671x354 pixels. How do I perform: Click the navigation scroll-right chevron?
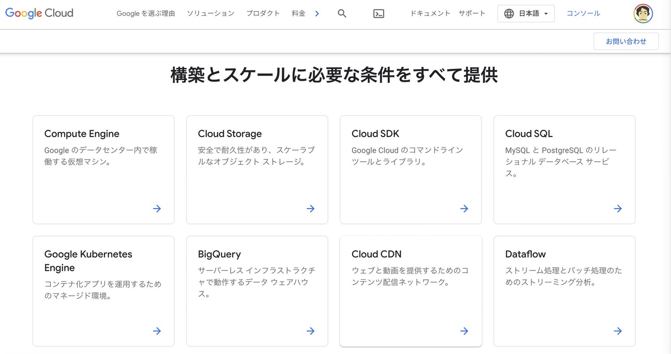pos(317,13)
